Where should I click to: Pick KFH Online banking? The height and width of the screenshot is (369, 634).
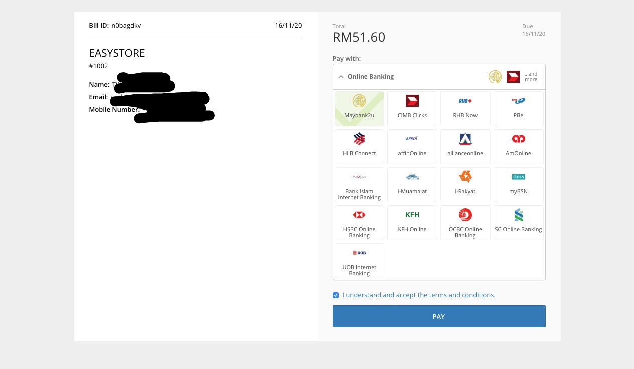pos(412,222)
